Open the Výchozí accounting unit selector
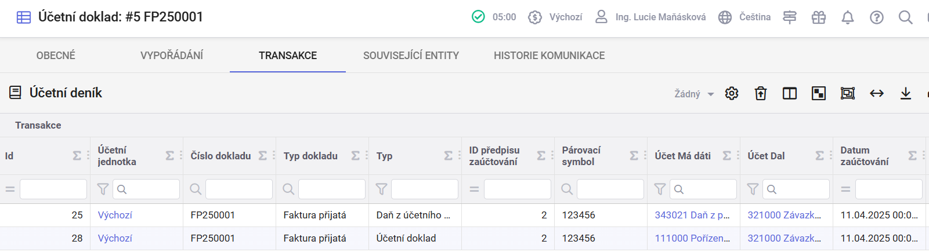This screenshot has height=252, width=929. click(555, 17)
